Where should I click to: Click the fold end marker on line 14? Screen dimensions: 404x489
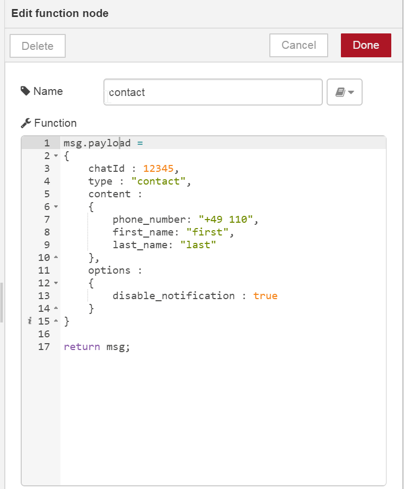tap(56, 309)
